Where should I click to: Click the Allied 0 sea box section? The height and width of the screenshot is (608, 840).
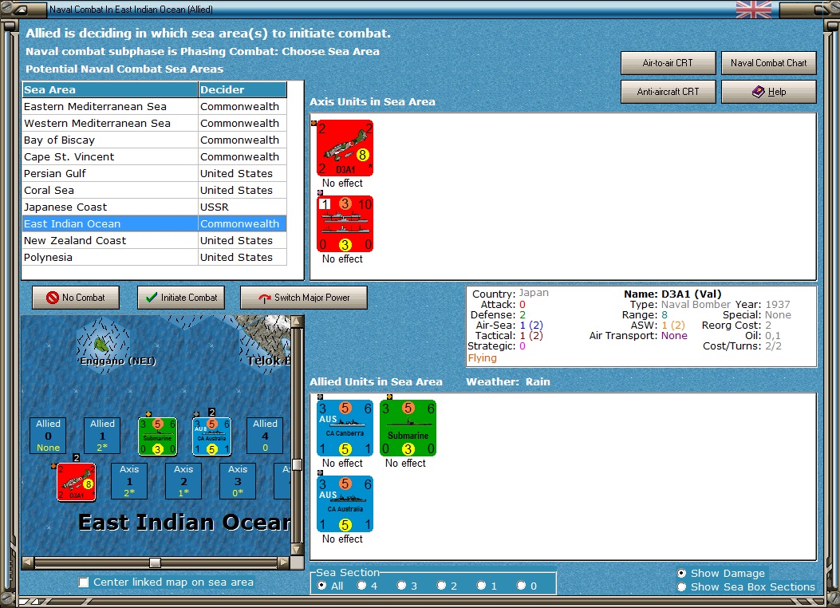click(x=48, y=436)
